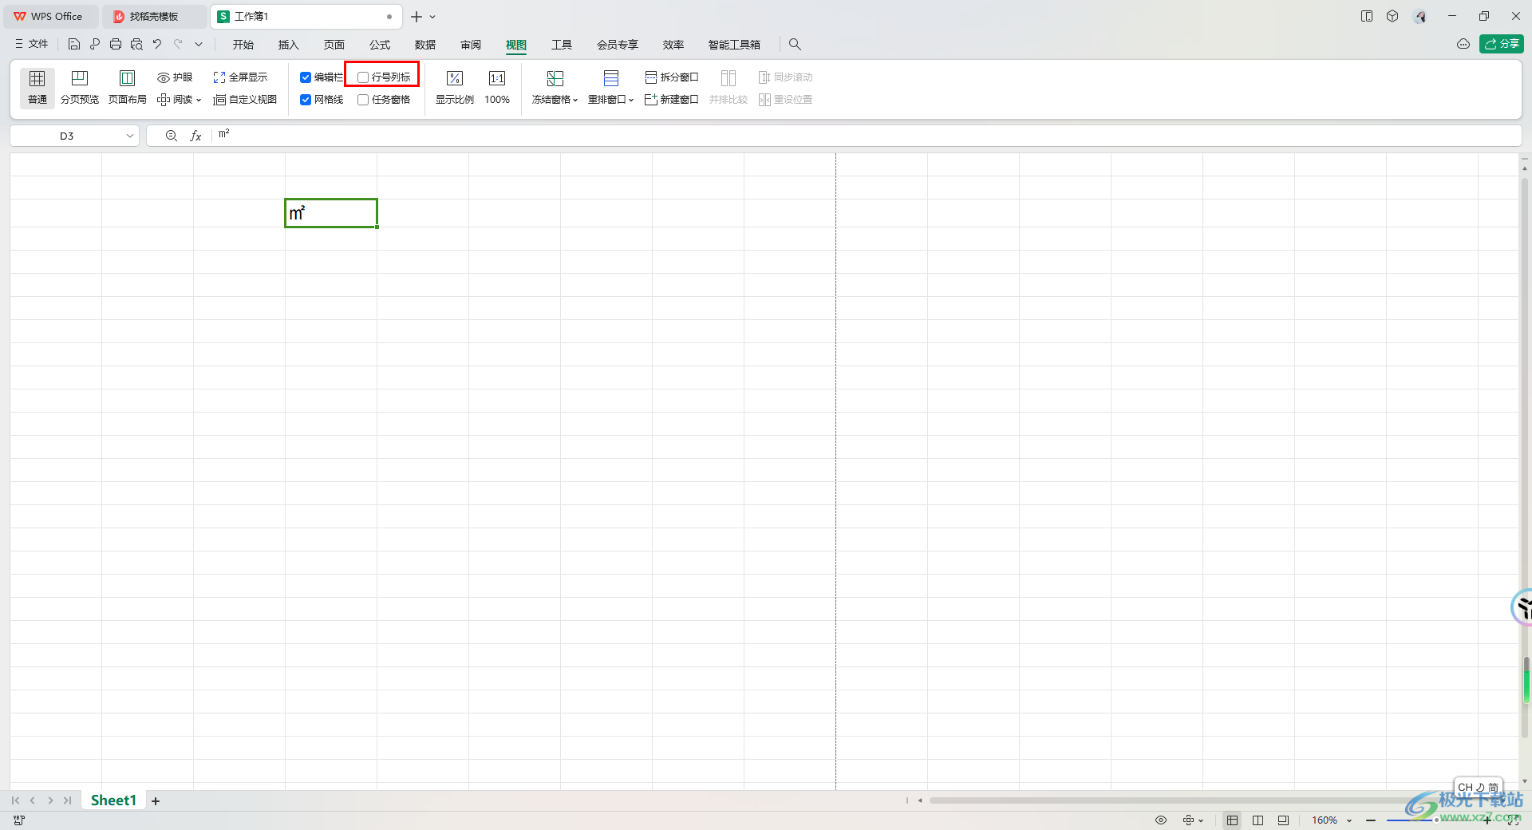Split the window (拆分窗口)

[672, 77]
